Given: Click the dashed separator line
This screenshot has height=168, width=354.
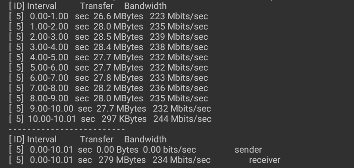Looking at the screenshot, I should click(x=67, y=129).
